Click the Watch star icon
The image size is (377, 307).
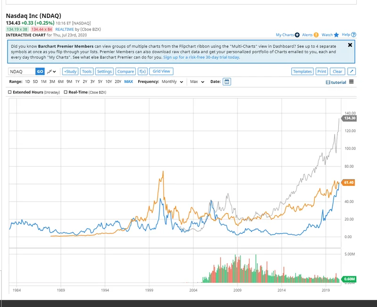click(336, 35)
